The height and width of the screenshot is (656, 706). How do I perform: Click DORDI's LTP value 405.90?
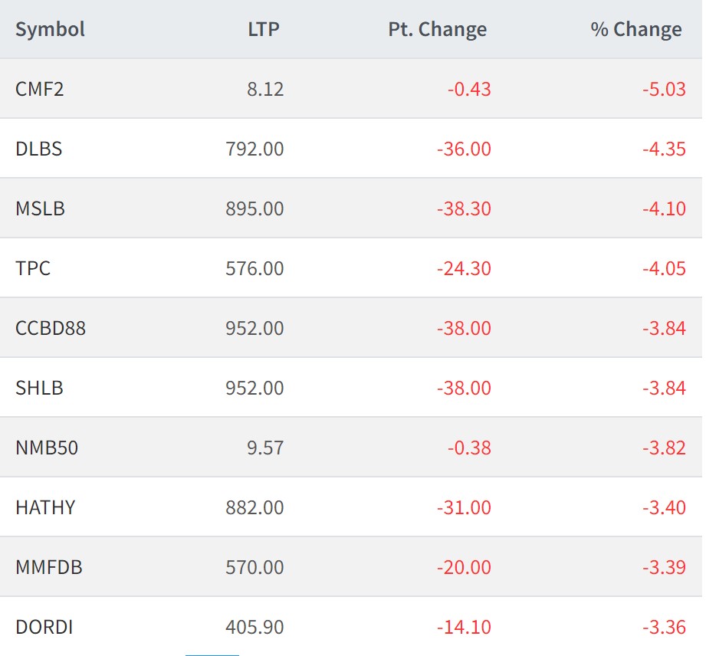(254, 627)
